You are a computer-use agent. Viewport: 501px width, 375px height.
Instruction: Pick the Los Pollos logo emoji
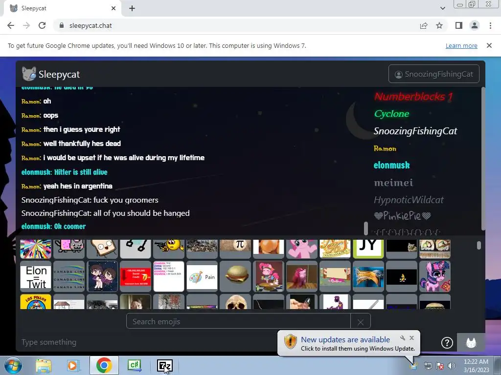point(36,302)
